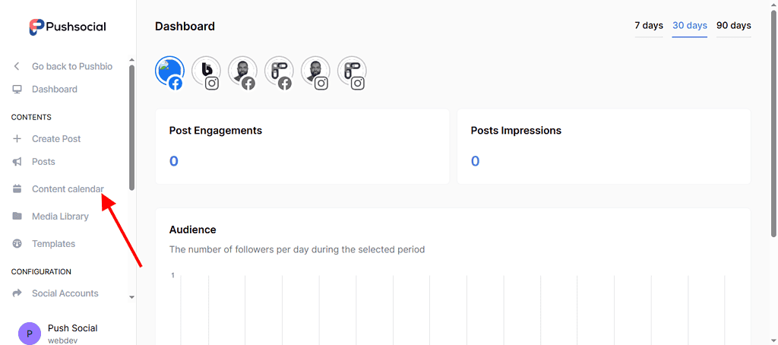Open the Social Accounts link

tap(65, 293)
